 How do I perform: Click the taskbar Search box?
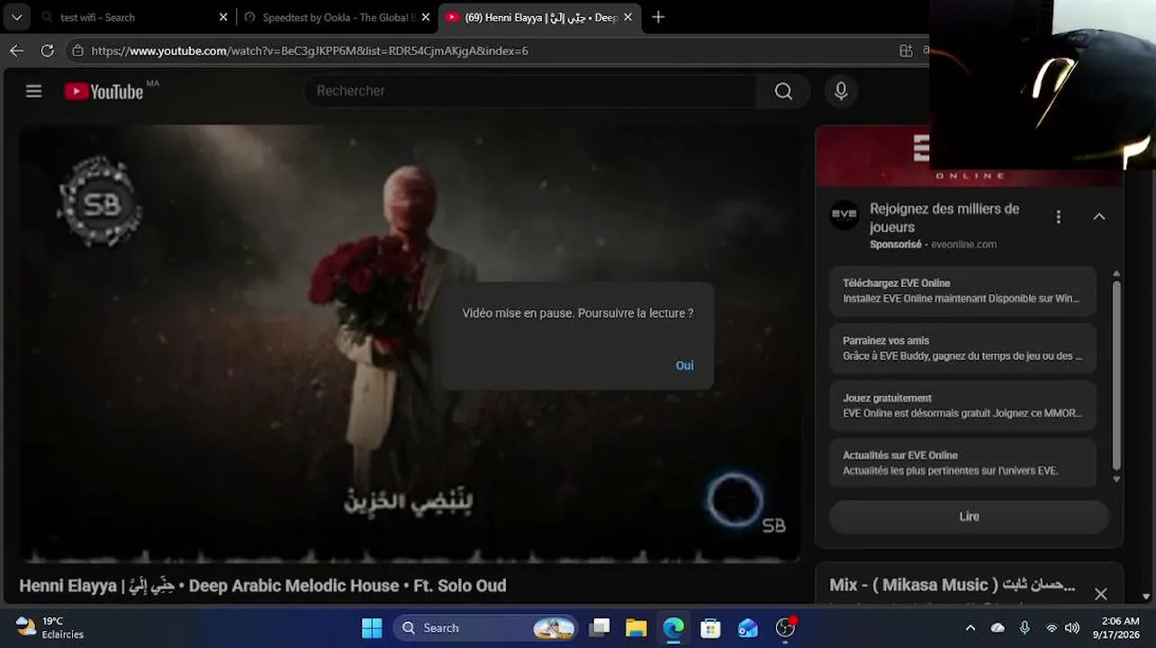486,627
